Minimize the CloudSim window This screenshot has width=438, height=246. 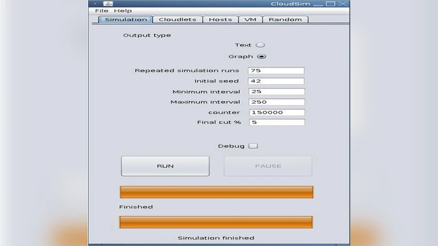tap(318, 4)
